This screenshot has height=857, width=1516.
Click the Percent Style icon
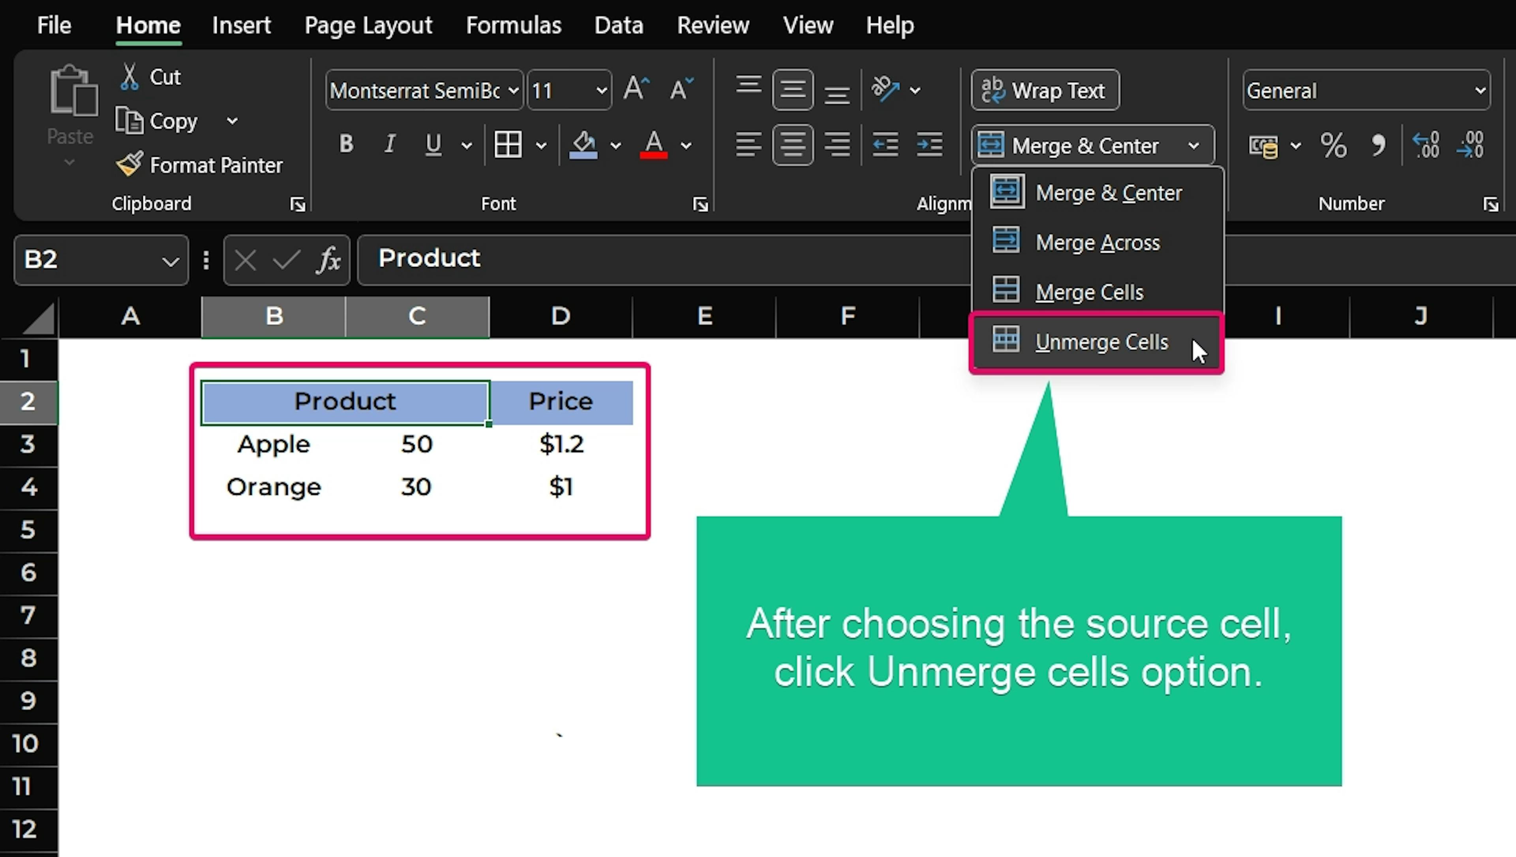click(x=1333, y=145)
